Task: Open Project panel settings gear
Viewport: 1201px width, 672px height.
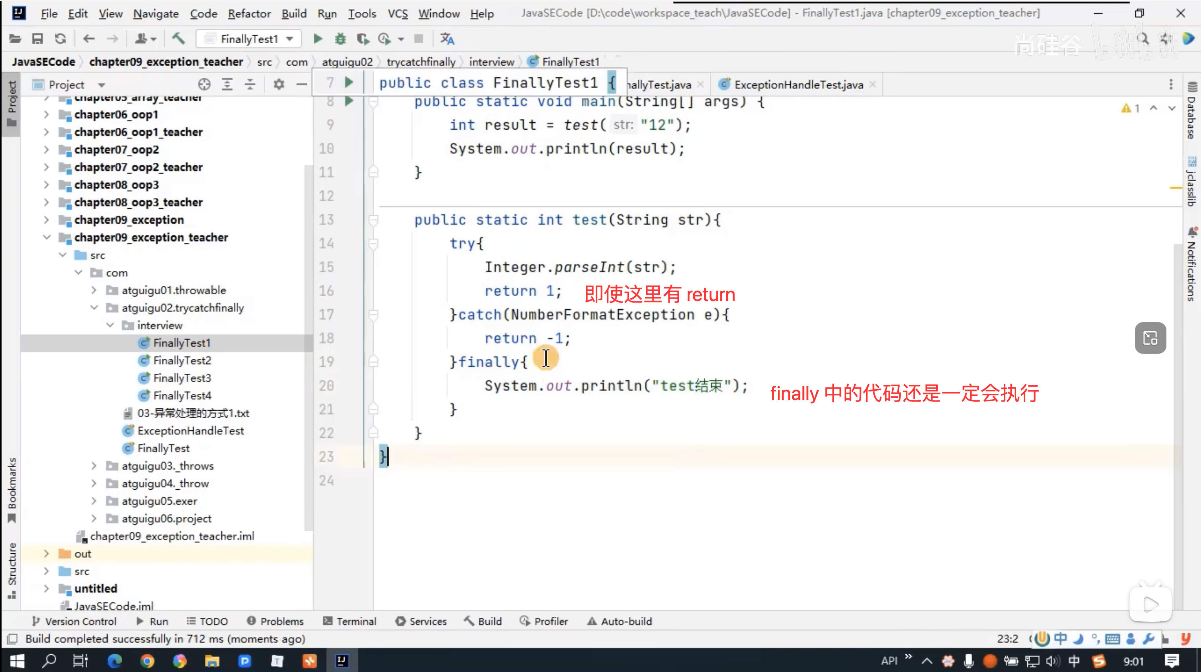Action: coord(279,84)
